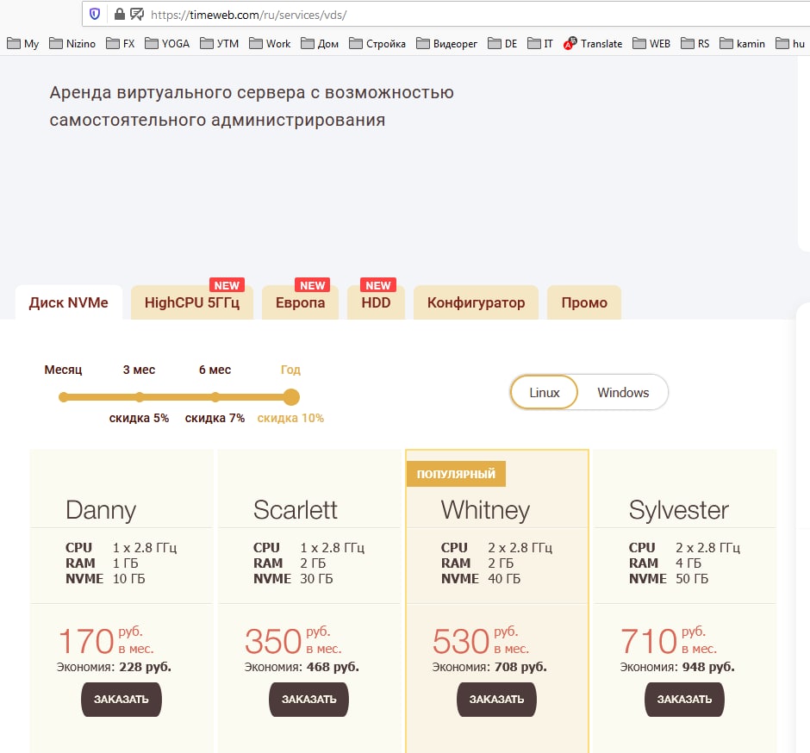
Task: Set billing period slider to 6 мес point
Action: click(215, 397)
